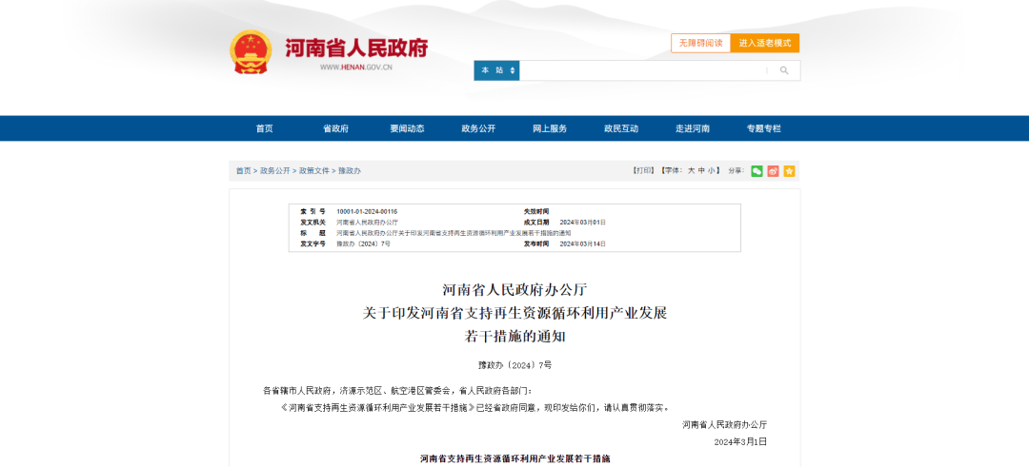Set font size to 大
This screenshot has height=467, width=1029.
click(x=691, y=171)
